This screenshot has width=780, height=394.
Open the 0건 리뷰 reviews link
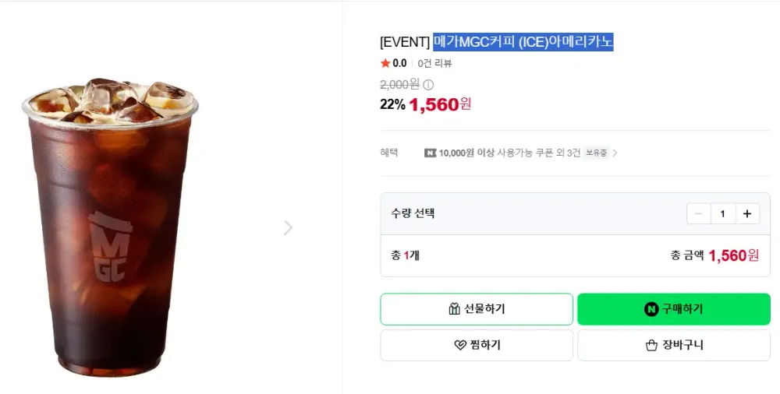pyautogui.click(x=434, y=63)
